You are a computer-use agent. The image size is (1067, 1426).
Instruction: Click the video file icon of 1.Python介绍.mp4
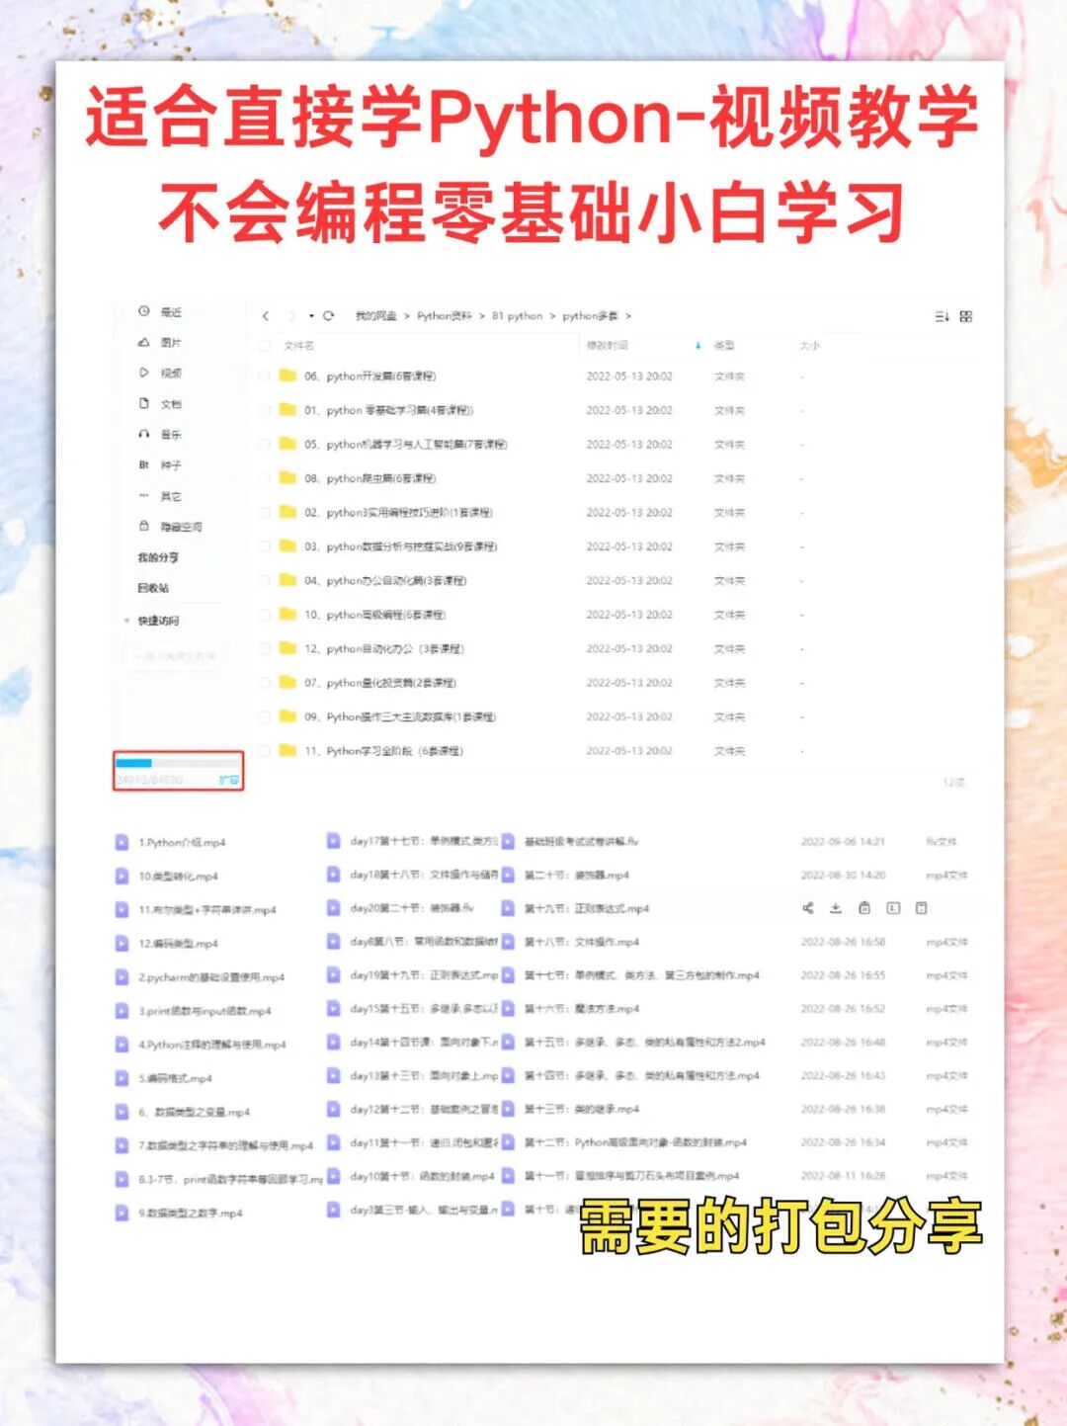click(122, 842)
